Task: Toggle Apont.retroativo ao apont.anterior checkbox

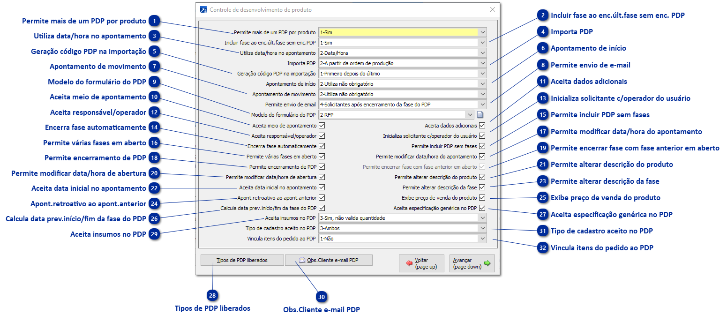Action: pyautogui.click(x=322, y=198)
